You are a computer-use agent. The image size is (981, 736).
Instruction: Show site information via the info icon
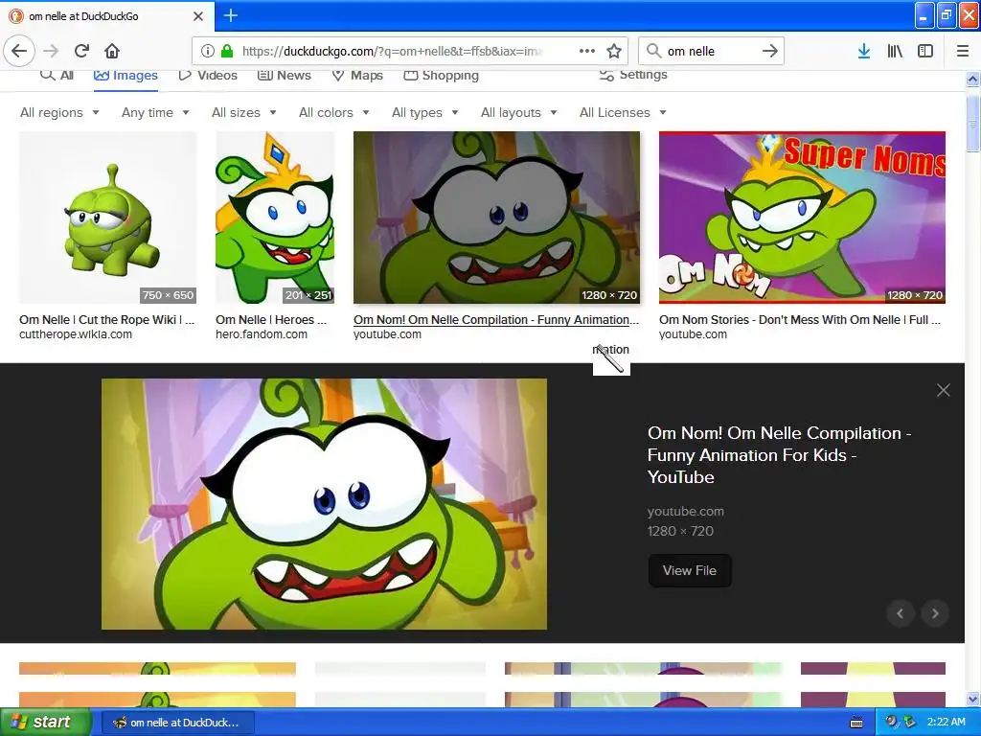(x=208, y=51)
